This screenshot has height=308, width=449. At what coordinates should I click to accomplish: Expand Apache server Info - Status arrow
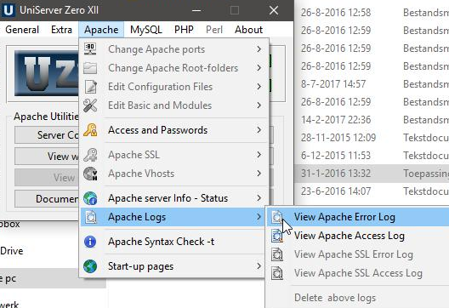[259, 198]
